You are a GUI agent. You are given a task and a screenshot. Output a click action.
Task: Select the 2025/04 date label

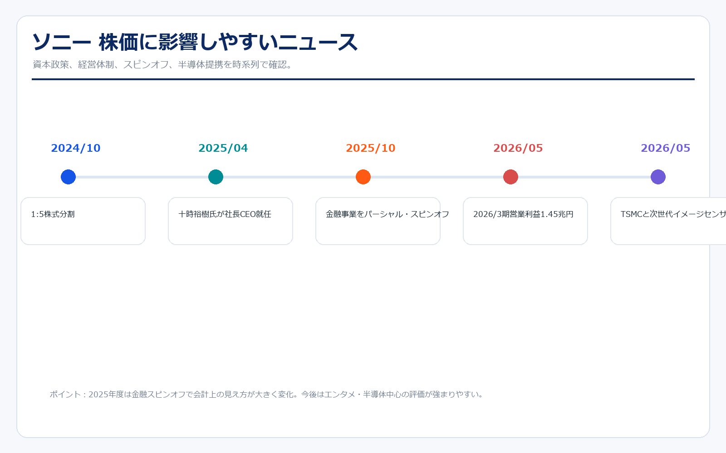(223, 148)
